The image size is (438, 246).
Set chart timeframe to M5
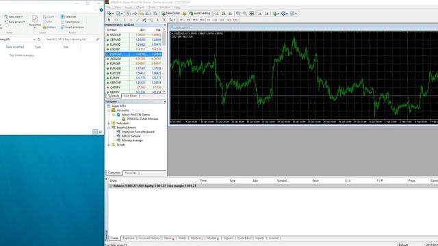188,20
